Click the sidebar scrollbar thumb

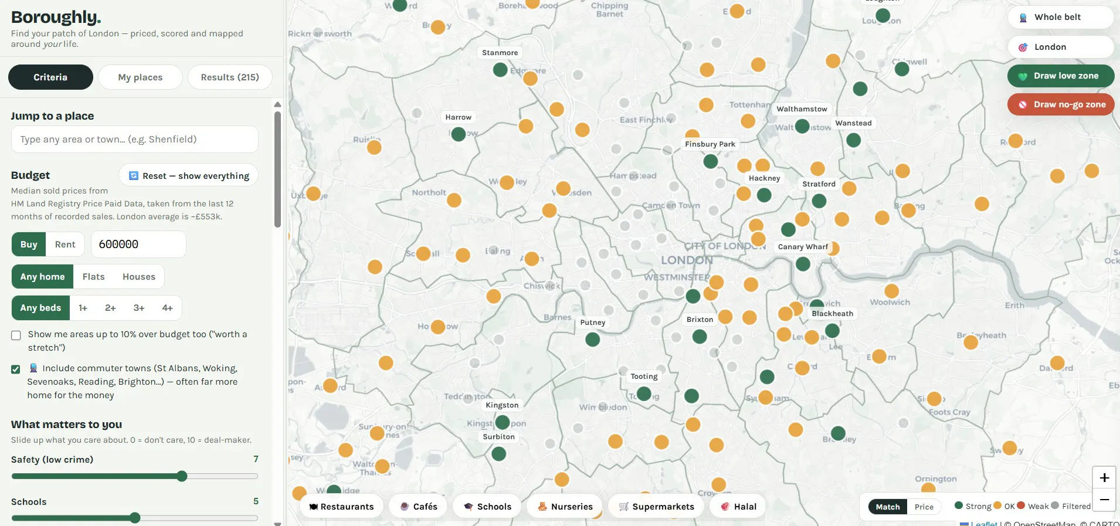point(277,169)
